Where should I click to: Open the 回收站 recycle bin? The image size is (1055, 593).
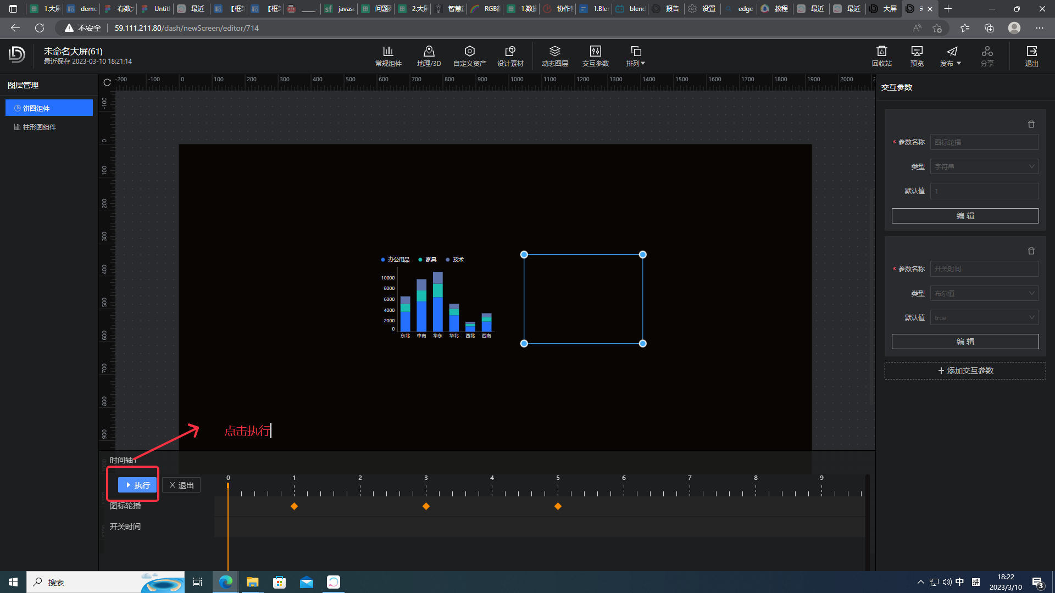pyautogui.click(x=881, y=56)
